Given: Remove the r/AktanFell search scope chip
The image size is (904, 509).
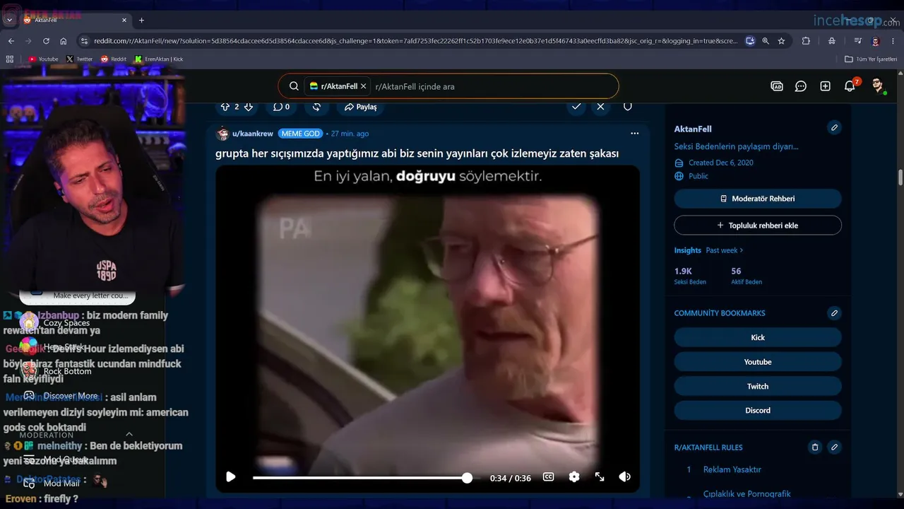Looking at the screenshot, I should point(363,86).
